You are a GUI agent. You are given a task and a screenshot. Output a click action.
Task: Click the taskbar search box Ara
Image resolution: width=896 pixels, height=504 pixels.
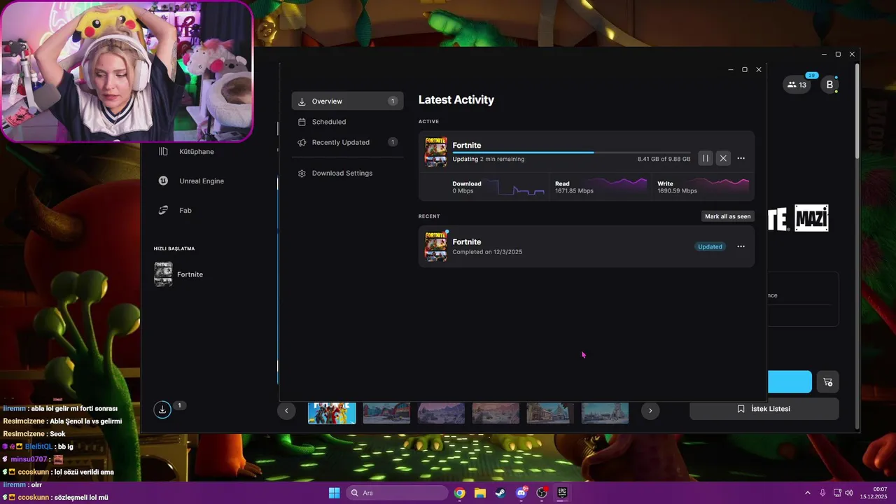397,493
